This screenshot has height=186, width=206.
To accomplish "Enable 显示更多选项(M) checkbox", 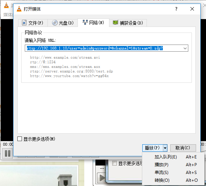I will pos(19,139).
